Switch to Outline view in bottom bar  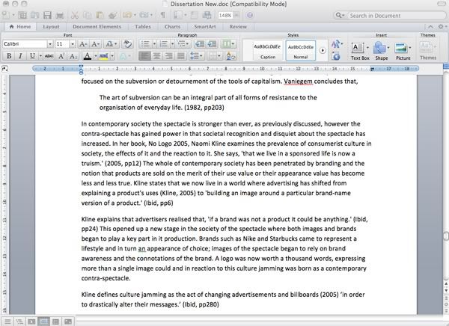click(x=19, y=322)
